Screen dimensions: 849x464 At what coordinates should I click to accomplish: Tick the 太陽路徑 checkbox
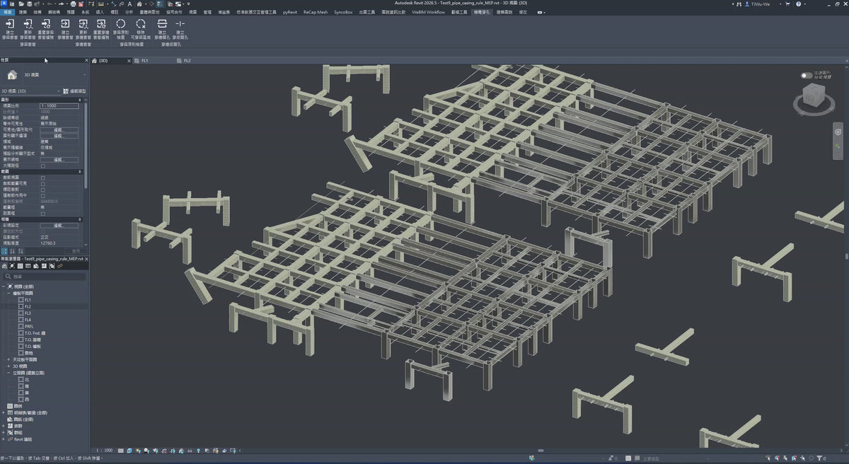tap(43, 166)
